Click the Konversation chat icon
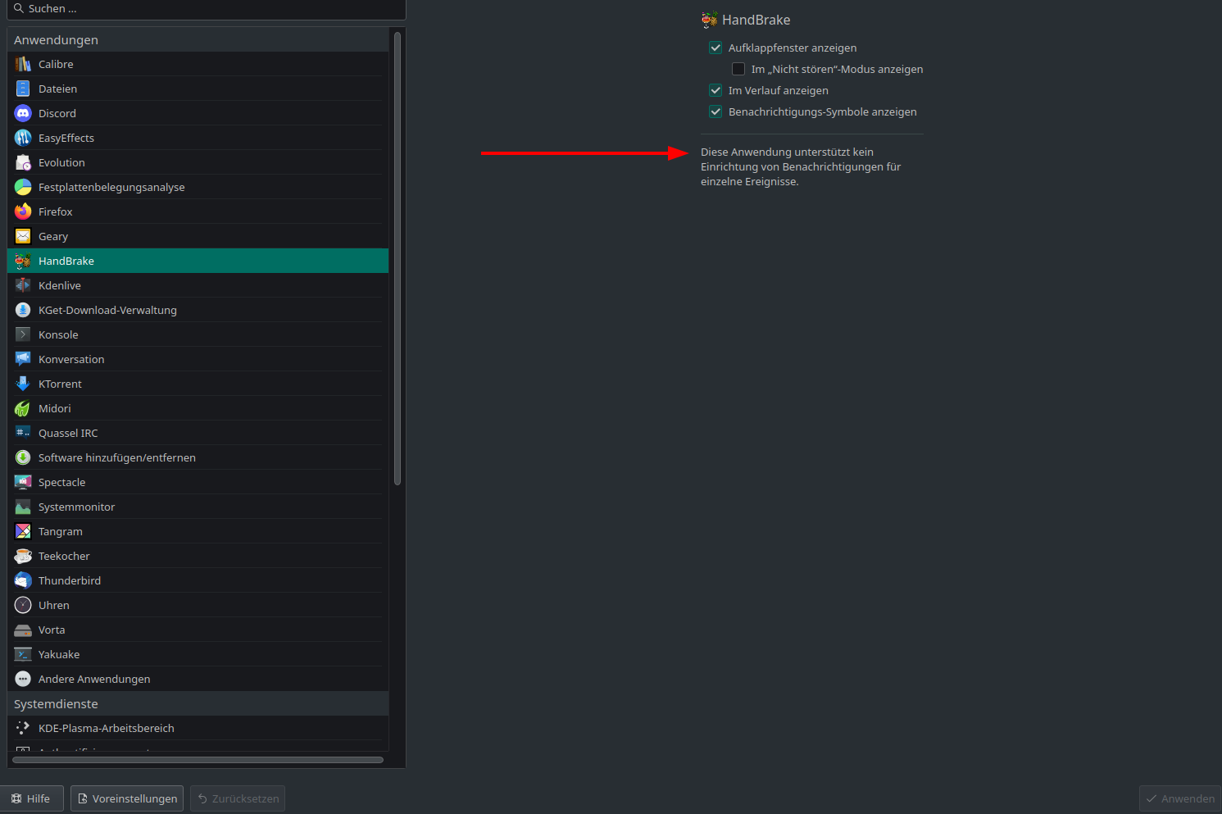This screenshot has width=1222, height=814. point(23,359)
